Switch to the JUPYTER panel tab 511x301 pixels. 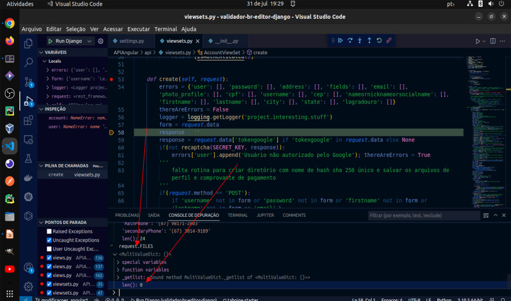[x=265, y=215]
